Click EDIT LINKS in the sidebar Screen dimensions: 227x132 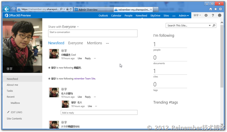tap(17, 112)
